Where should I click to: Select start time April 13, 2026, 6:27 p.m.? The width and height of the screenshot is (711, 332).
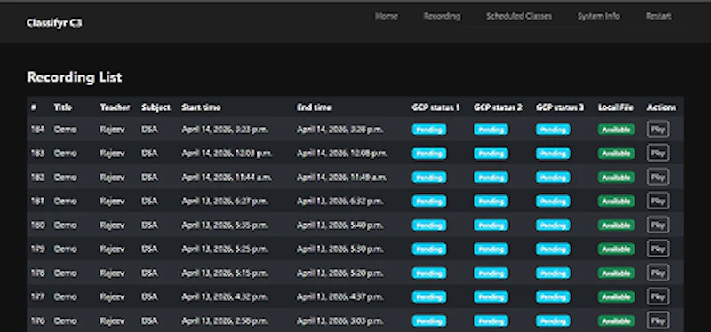(x=225, y=202)
